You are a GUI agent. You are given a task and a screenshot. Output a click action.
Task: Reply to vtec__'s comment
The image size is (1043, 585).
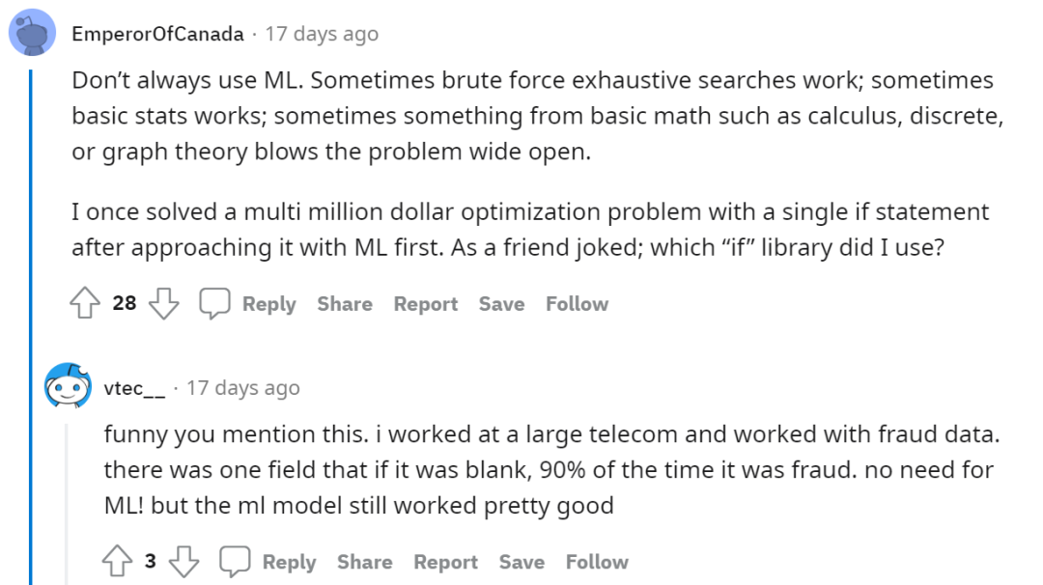pyautogui.click(x=289, y=562)
